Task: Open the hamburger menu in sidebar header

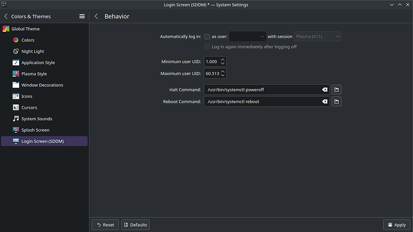Action: point(82,16)
